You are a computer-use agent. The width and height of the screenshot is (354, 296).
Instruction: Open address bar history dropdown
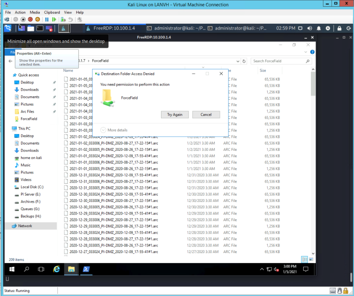[x=238, y=61]
